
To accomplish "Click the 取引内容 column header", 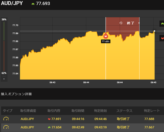I will click(x=54, y=111).
